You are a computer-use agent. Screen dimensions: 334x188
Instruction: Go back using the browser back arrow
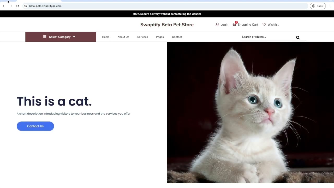click(x=4, y=6)
